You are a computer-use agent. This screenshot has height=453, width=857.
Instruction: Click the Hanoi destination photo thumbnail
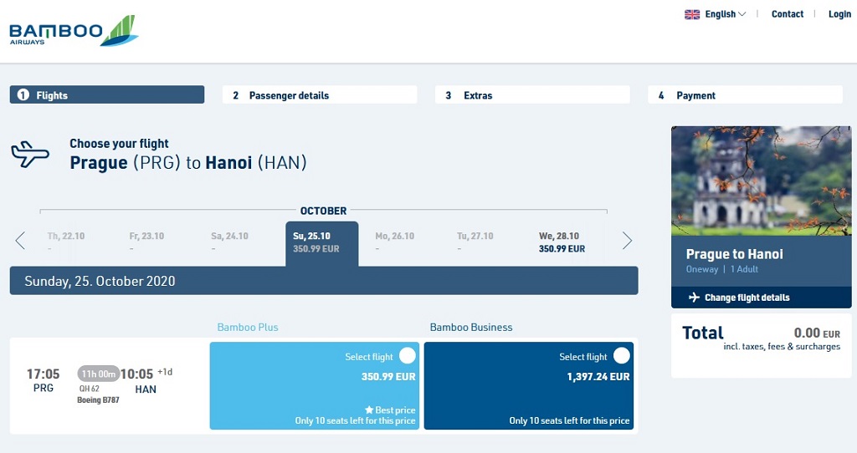762,181
